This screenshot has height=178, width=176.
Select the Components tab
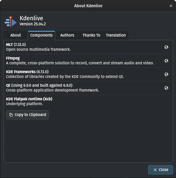pos(41,35)
